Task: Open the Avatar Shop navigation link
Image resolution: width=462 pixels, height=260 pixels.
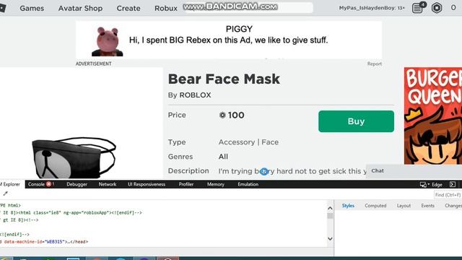Action: [80, 8]
